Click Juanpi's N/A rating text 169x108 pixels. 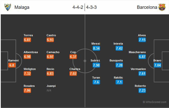click(x=49, y=90)
